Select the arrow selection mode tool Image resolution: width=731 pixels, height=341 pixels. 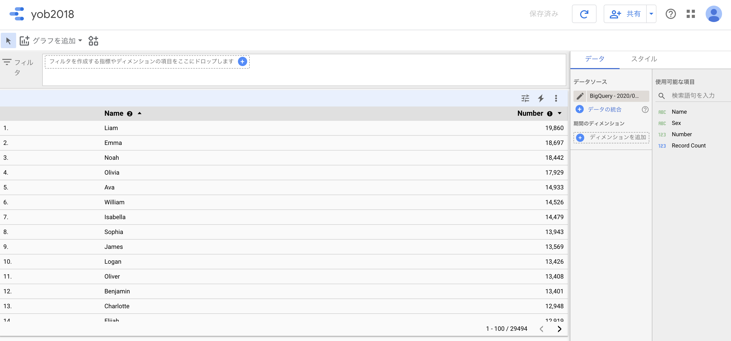(8, 41)
